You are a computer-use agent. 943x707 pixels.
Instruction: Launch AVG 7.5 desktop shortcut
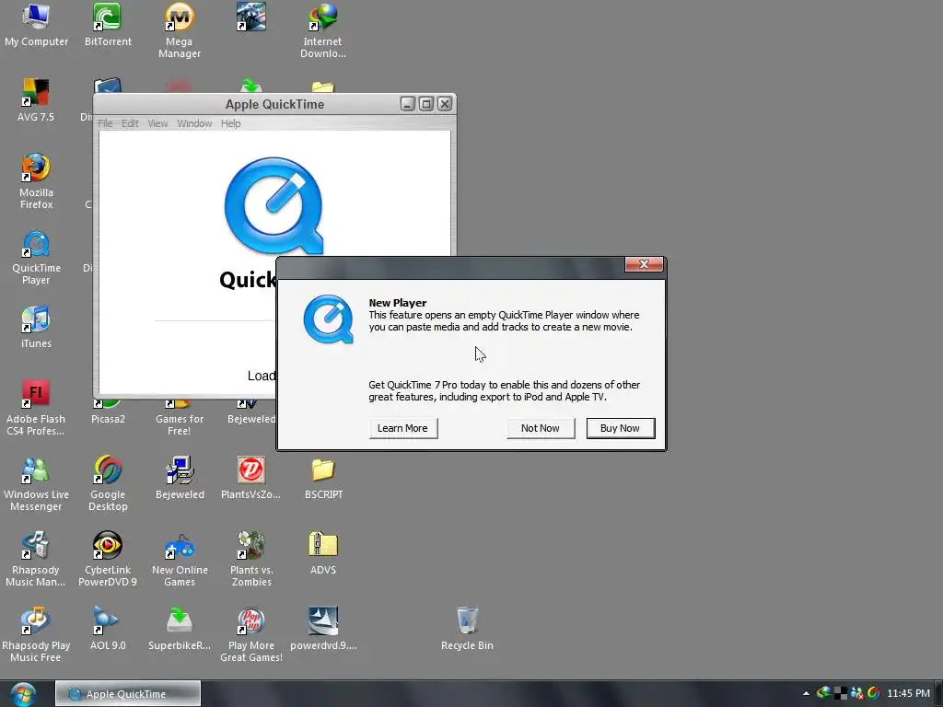point(36,99)
